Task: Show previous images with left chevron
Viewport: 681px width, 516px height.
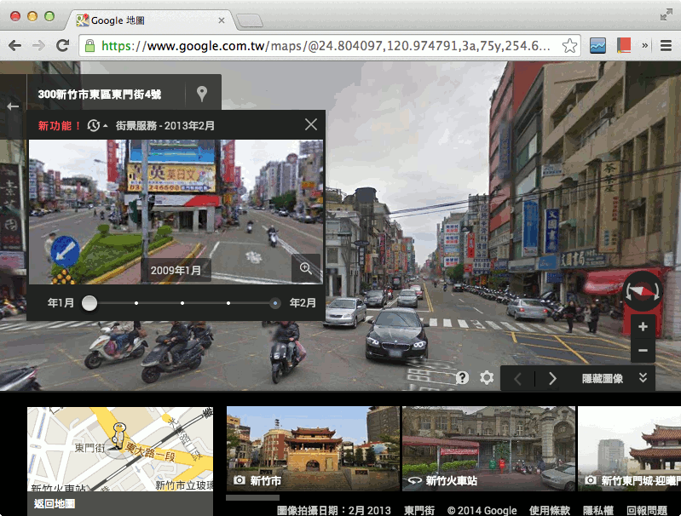Action: pyautogui.click(x=517, y=378)
